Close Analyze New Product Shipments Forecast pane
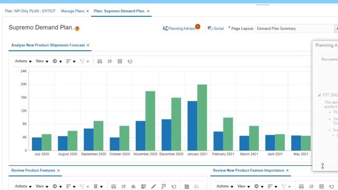Viewport: 338px width, 190px height. pyautogui.click(x=88, y=45)
